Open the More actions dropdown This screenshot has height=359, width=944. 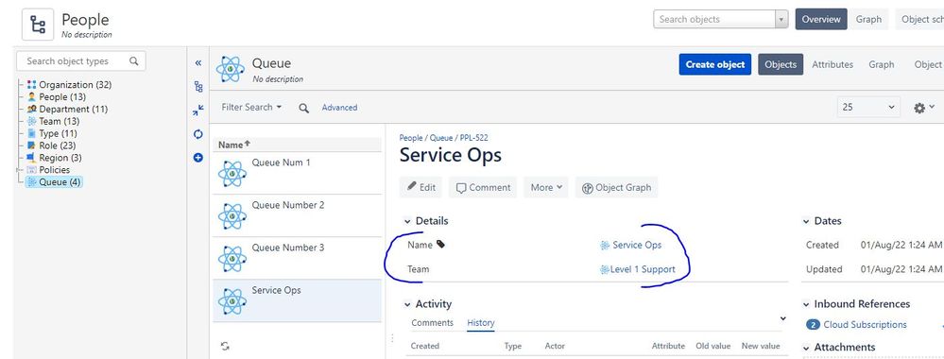(546, 187)
